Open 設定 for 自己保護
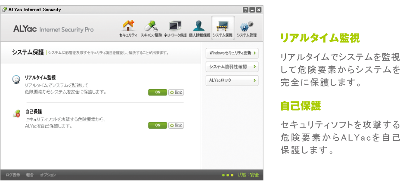 point(176,125)
